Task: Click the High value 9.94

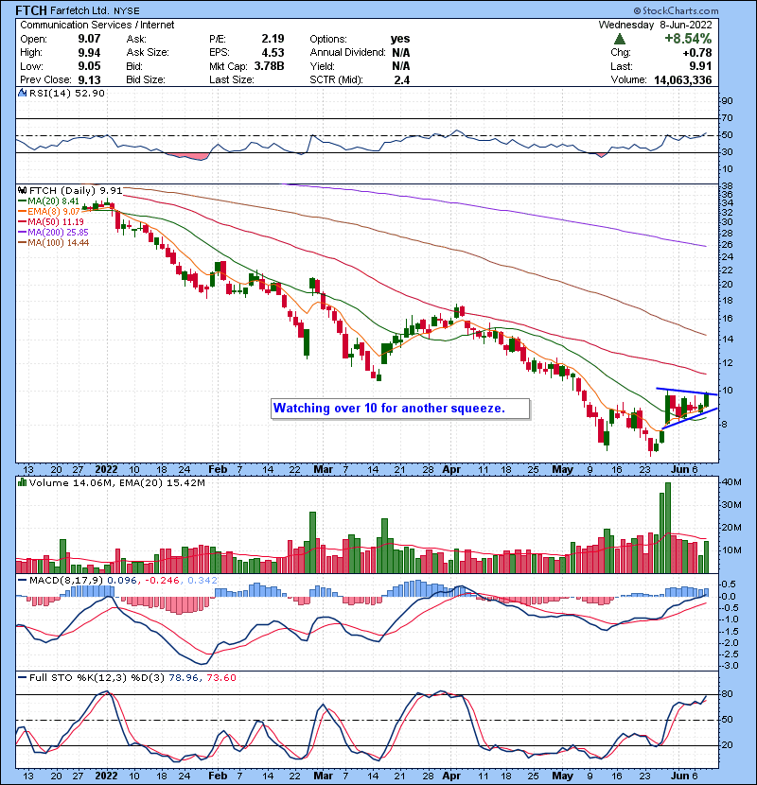Action: 89,53
